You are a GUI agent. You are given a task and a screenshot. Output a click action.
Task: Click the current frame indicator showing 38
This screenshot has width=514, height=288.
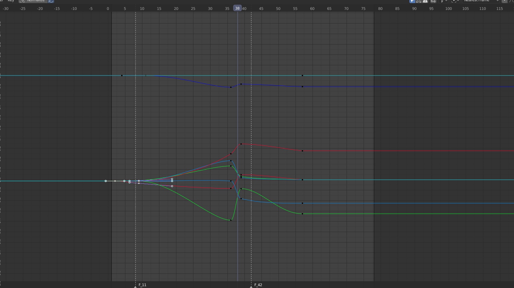[237, 8]
